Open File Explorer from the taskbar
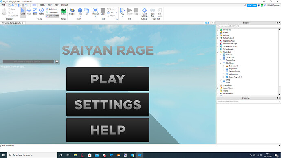 coord(75,155)
